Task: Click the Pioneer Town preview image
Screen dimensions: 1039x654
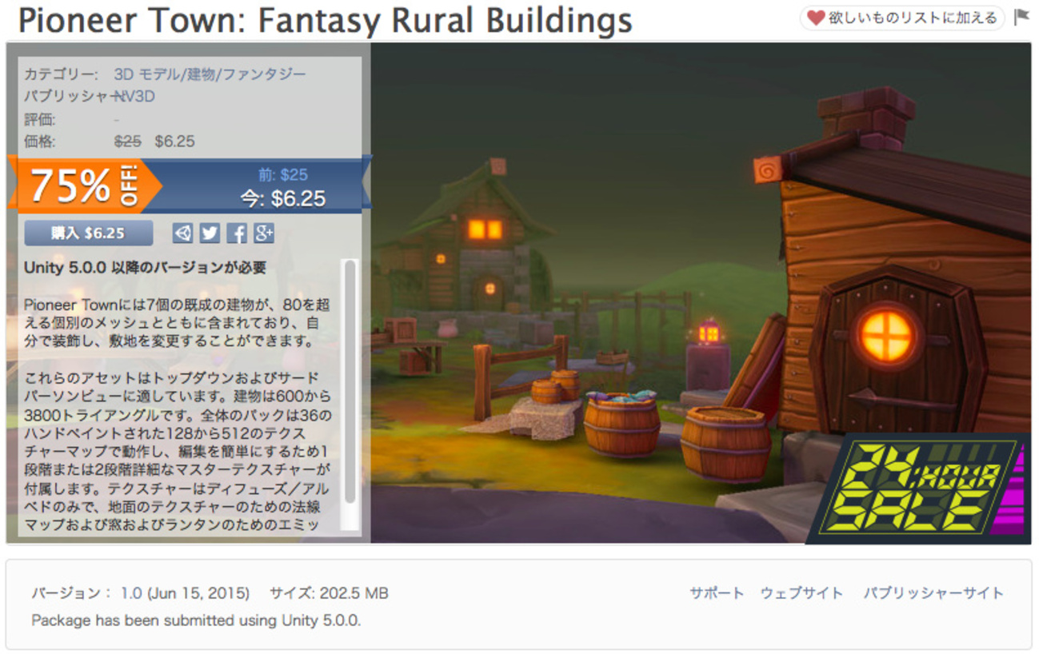Action: [700, 293]
